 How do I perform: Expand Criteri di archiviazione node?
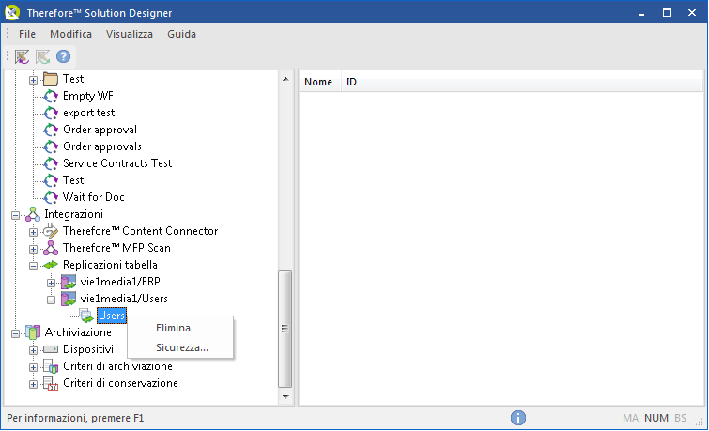pyautogui.click(x=33, y=367)
